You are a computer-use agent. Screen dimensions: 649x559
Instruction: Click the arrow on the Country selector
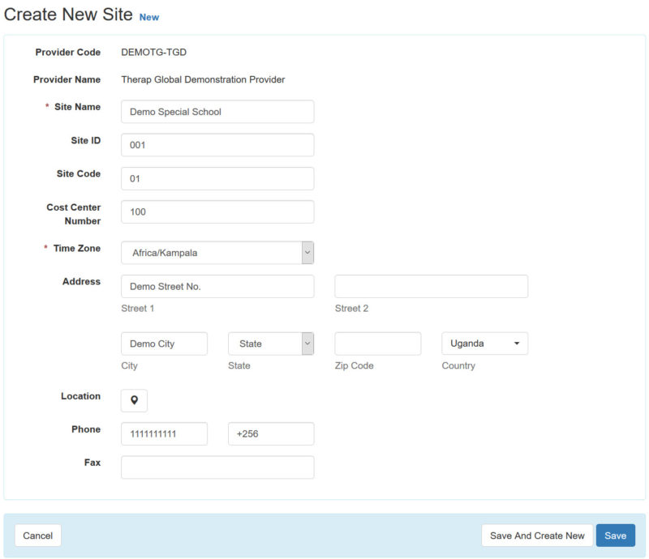click(518, 344)
